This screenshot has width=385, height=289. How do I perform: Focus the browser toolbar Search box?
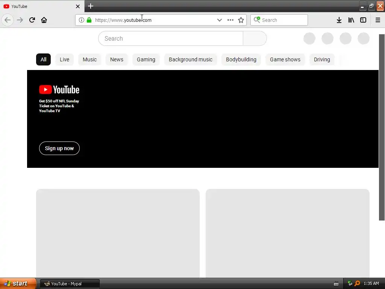tap(279, 20)
